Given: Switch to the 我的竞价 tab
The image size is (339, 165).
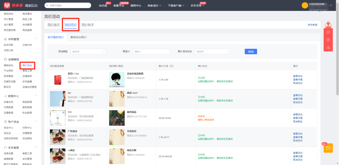Looking at the screenshot, I should pyautogui.click(x=71, y=25).
